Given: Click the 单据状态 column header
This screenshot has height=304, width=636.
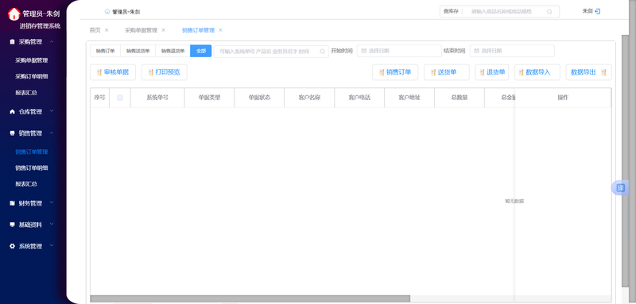Looking at the screenshot, I should [x=259, y=98].
